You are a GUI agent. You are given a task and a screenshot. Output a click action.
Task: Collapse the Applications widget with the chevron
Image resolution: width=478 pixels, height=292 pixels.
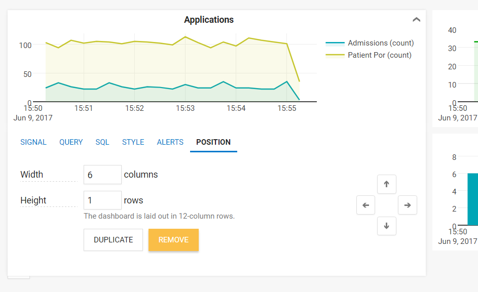pyautogui.click(x=416, y=19)
